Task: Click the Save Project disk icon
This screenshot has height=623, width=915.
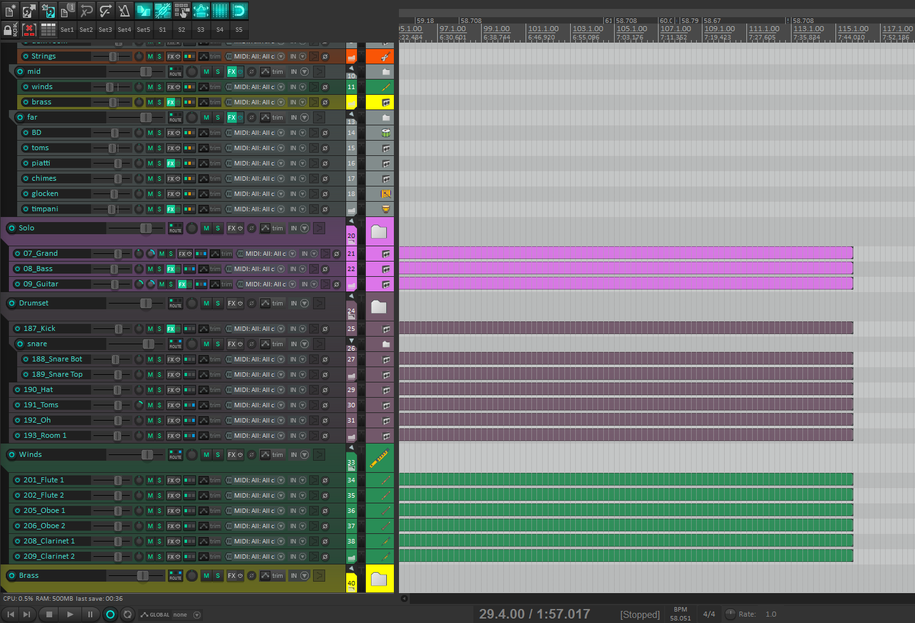Action: point(48,10)
